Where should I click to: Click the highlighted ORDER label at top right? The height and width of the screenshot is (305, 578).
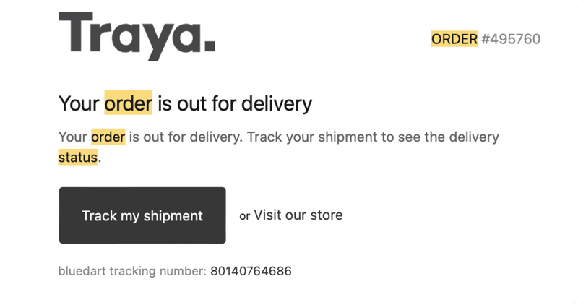point(454,39)
